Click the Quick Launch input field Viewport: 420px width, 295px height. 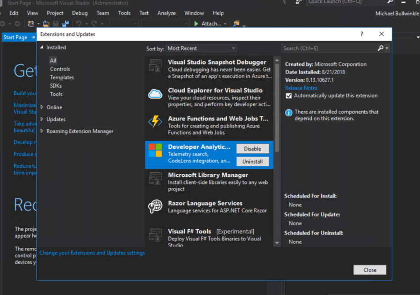tap(347, 2)
